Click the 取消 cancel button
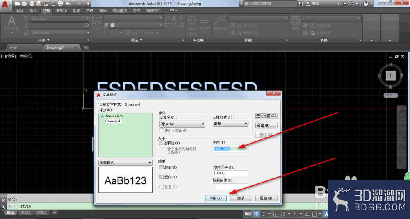This screenshot has height=219, width=410. click(x=241, y=198)
